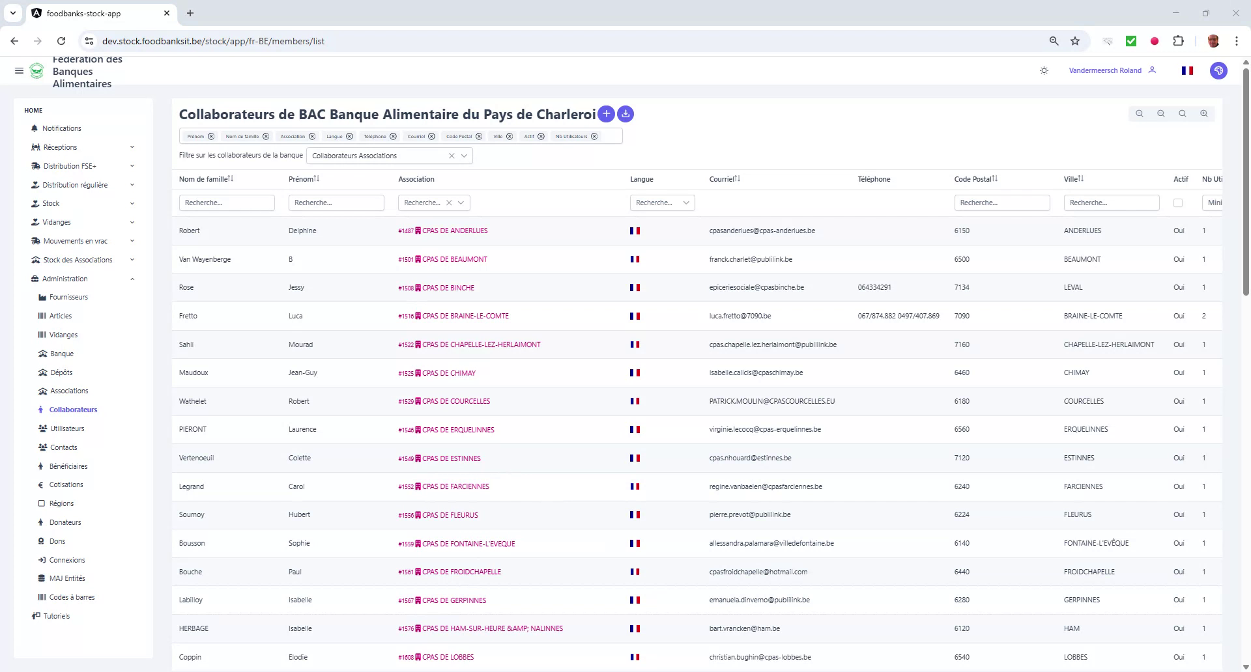Viewport: 1251px width, 672px height.
Task: Remove the Code Postal filter chip
Action: (x=480, y=136)
